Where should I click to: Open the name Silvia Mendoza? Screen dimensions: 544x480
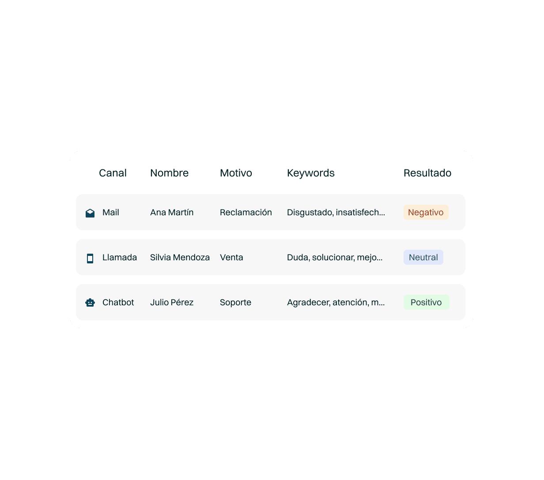click(180, 257)
